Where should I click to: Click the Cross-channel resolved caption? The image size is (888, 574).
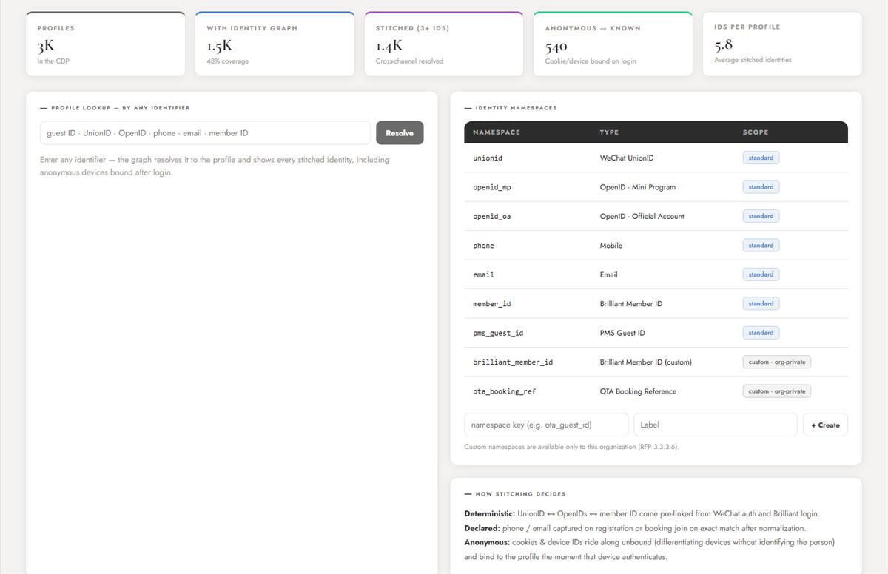coord(409,61)
